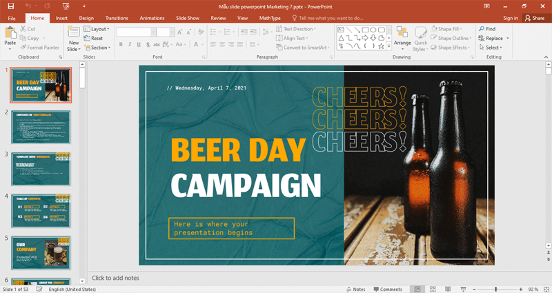The image size is (552, 293).
Task: Open Quick Styles gallery
Action: point(421,39)
